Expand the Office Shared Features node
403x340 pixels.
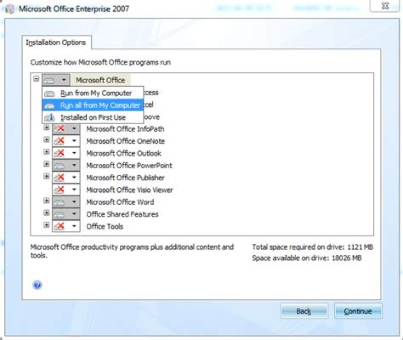pos(46,212)
